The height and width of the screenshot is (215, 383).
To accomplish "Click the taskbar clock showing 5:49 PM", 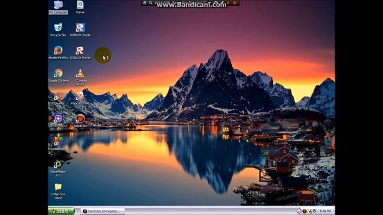I will tap(325, 211).
